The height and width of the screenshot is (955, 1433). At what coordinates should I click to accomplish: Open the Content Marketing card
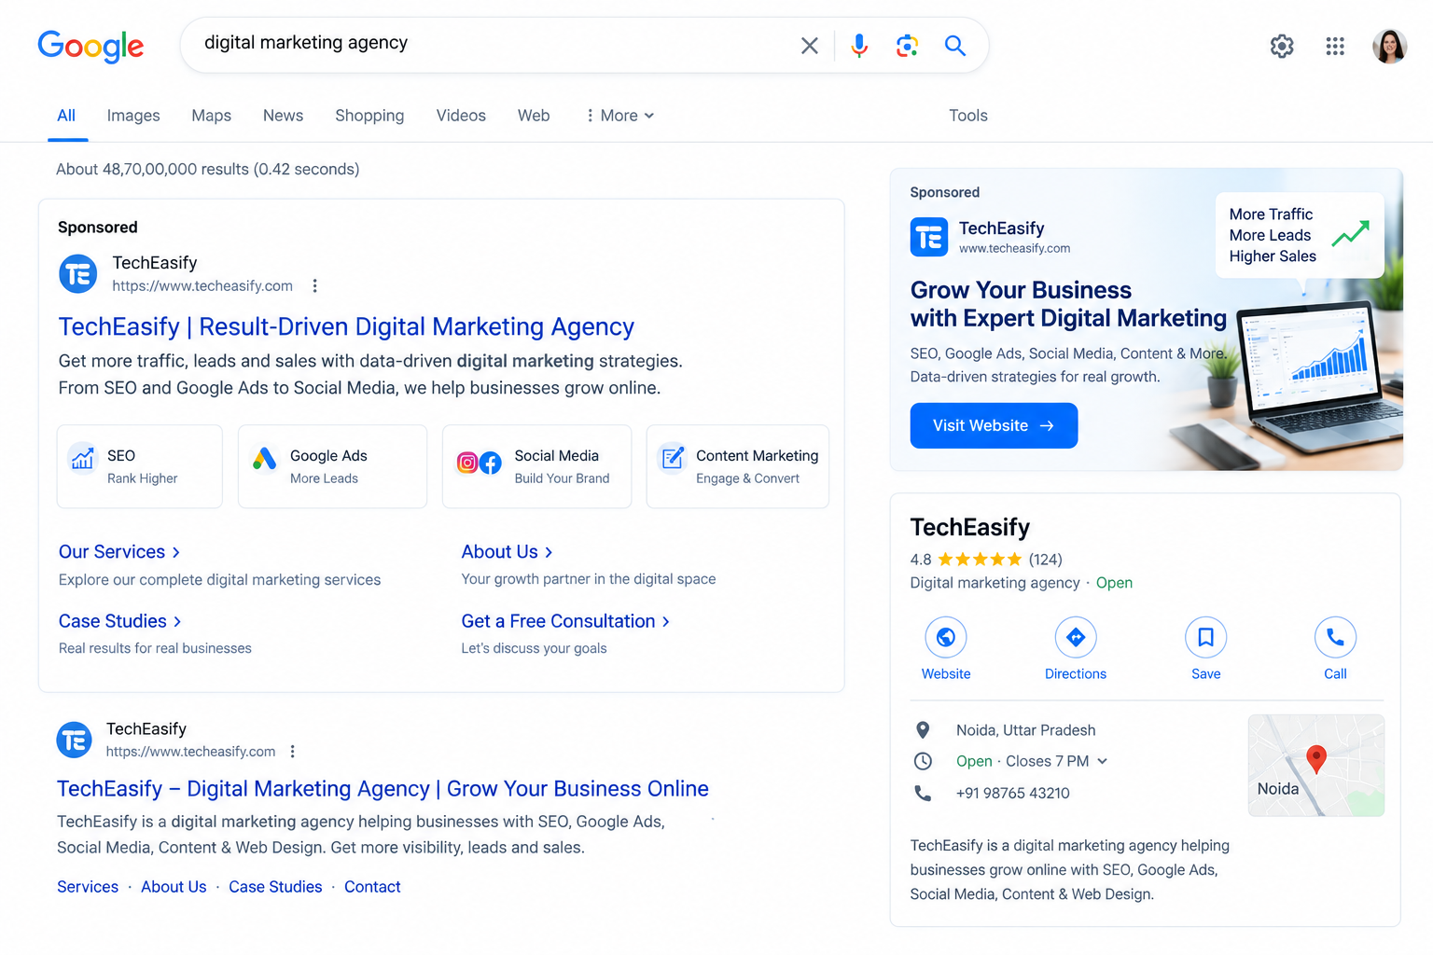point(737,466)
